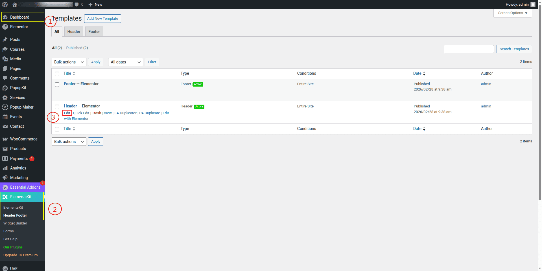This screenshot has height=271, width=542.
Task: Switch to the Header tab
Action: pyautogui.click(x=74, y=32)
